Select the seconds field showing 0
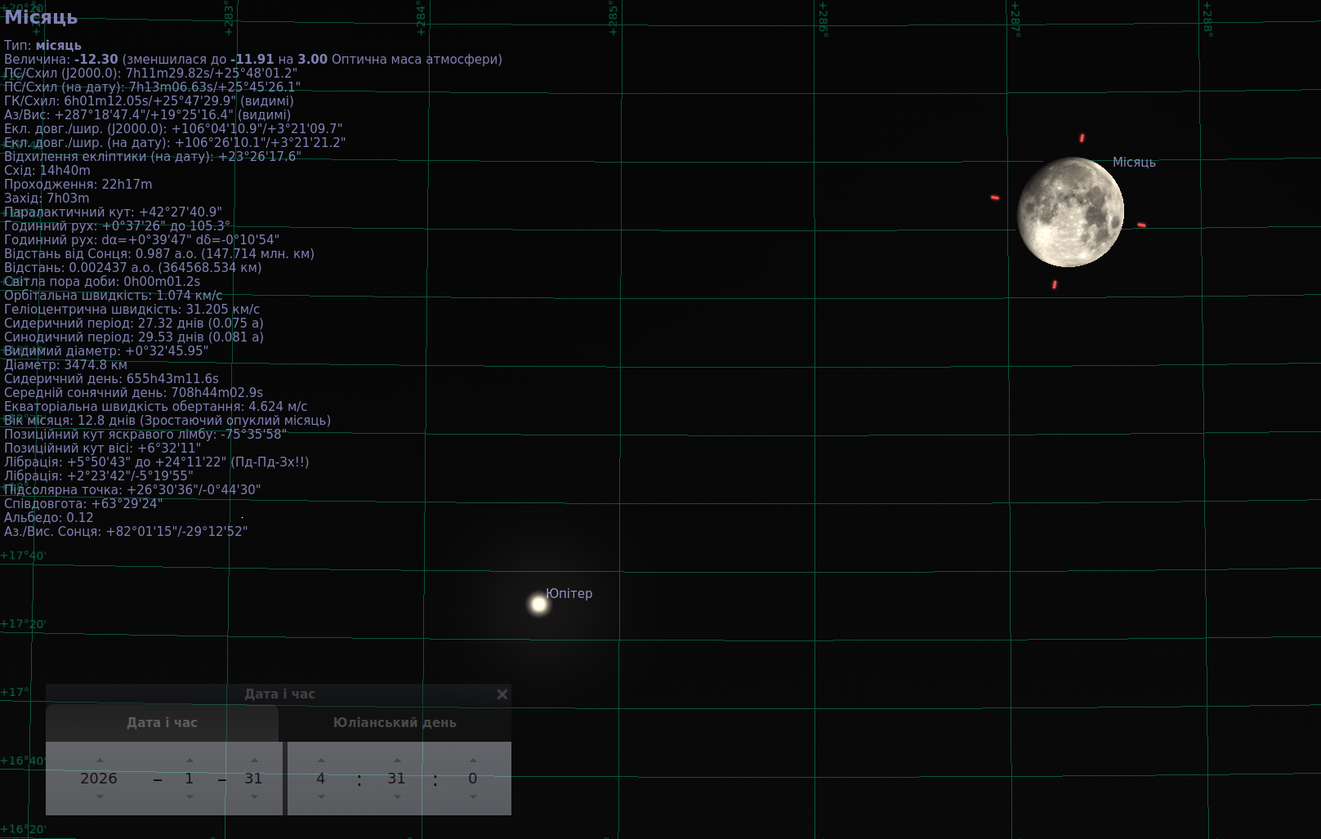The image size is (1321, 839). click(x=473, y=779)
